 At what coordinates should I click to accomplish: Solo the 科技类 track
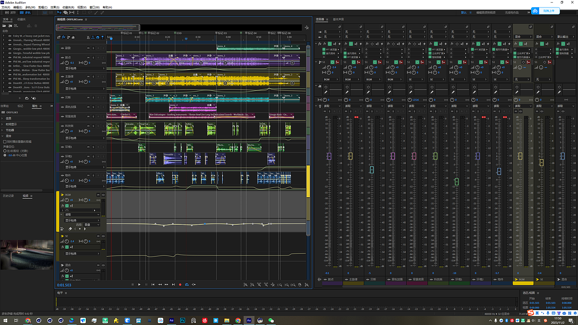(x=93, y=126)
